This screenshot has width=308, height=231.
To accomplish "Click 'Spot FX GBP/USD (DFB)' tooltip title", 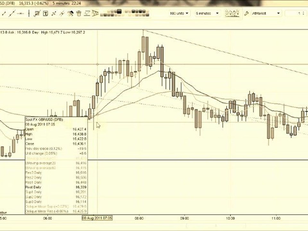I will [x=44, y=119].
